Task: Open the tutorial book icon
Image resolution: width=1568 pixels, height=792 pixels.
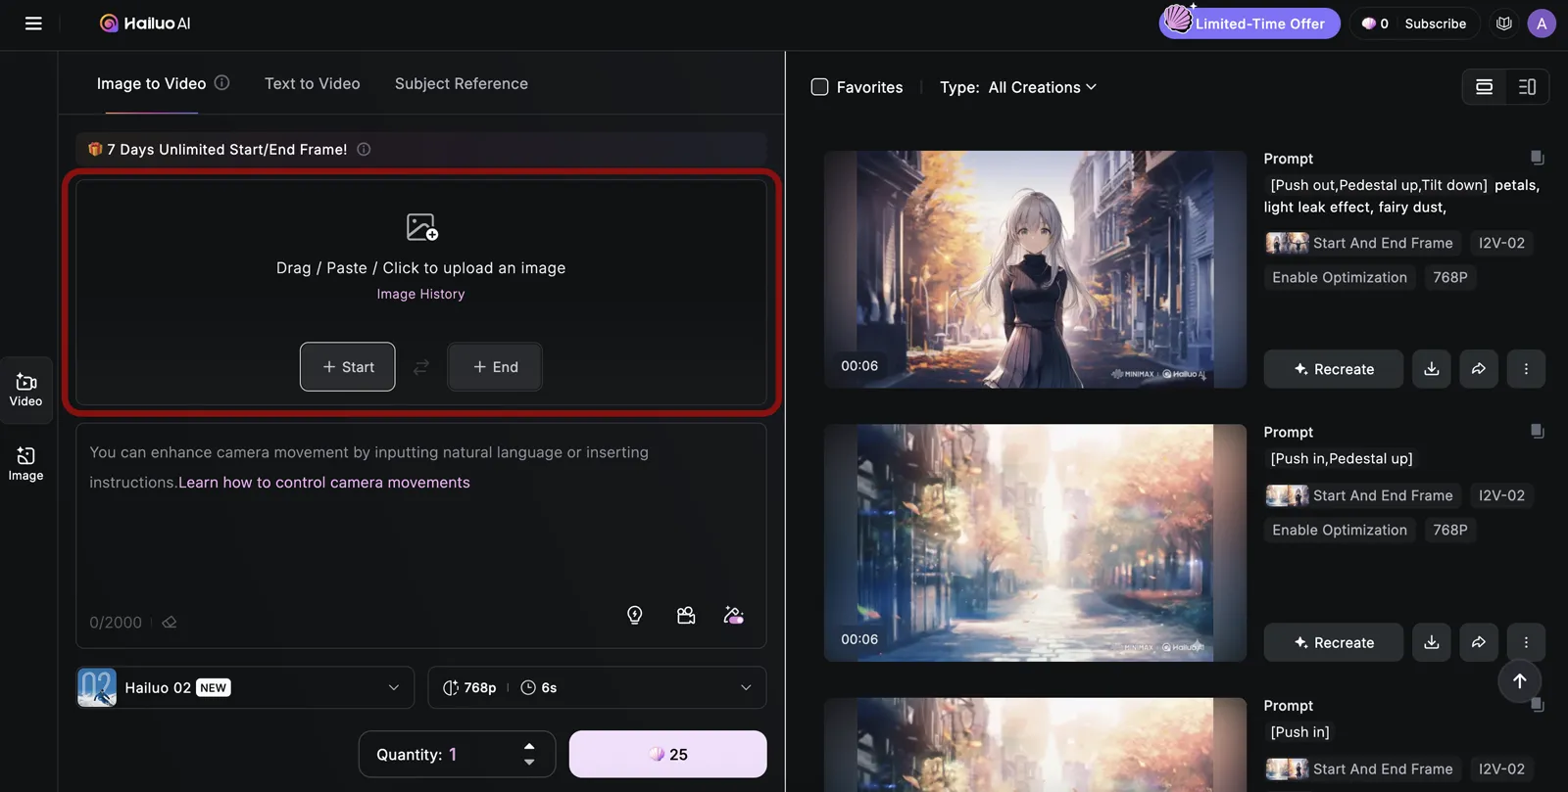Action: 1504,23
